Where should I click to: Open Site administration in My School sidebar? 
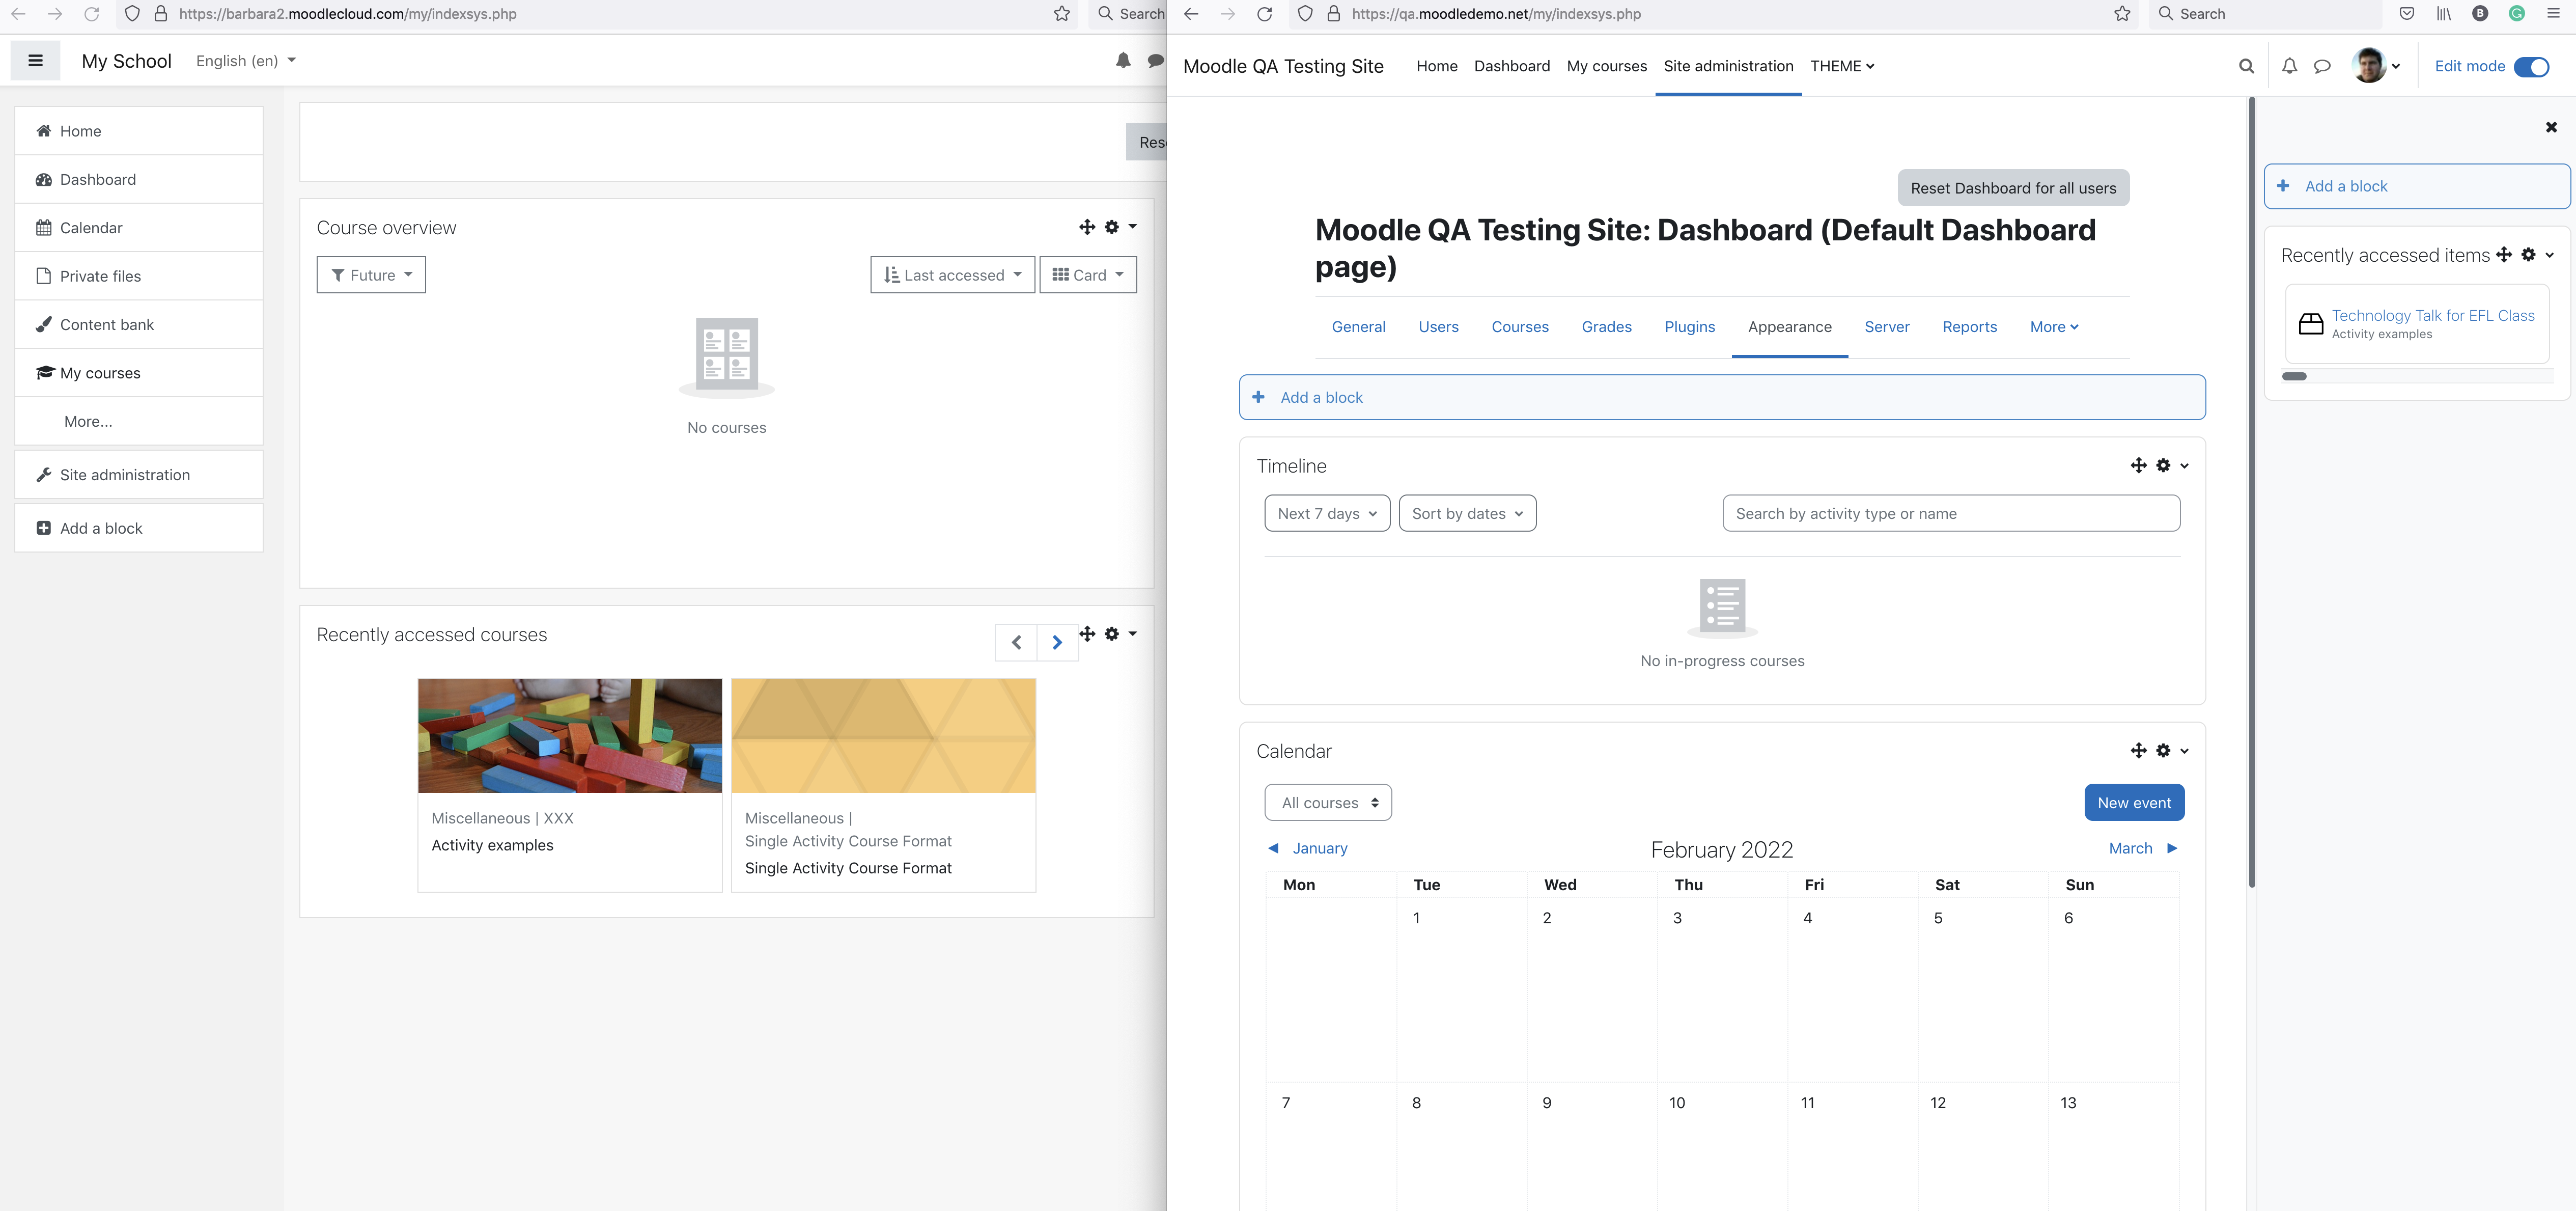(139, 475)
